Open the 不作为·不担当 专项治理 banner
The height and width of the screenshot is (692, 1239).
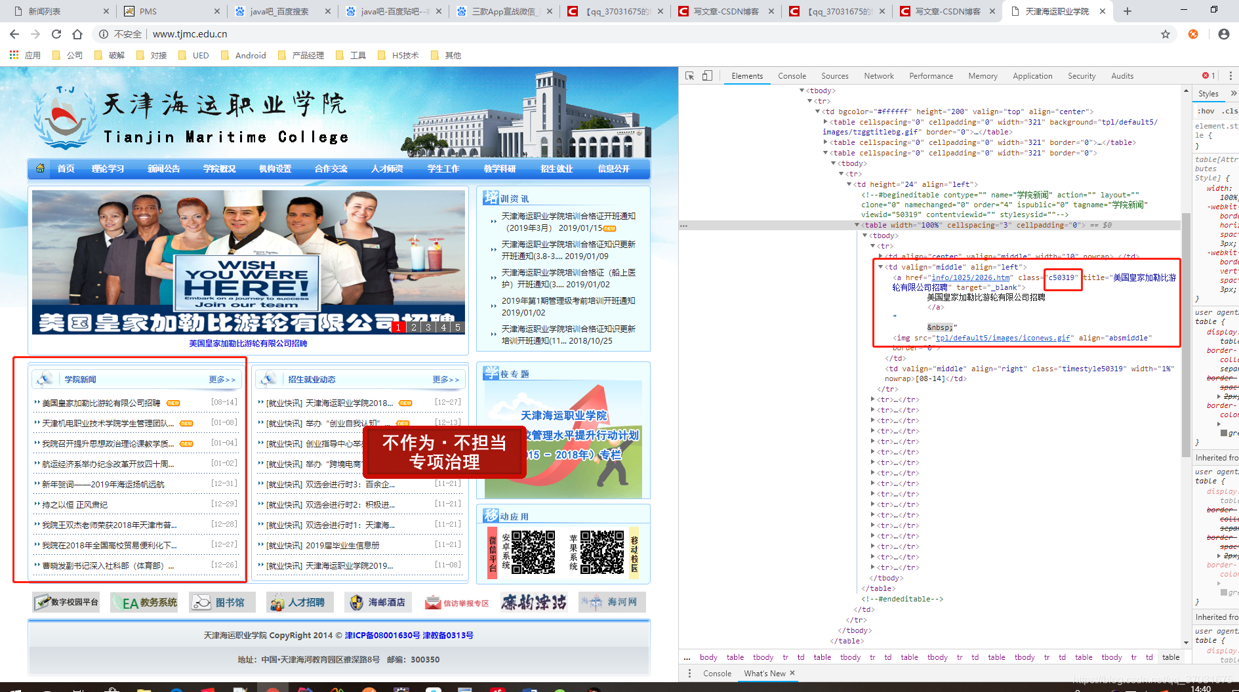pyautogui.click(x=445, y=452)
